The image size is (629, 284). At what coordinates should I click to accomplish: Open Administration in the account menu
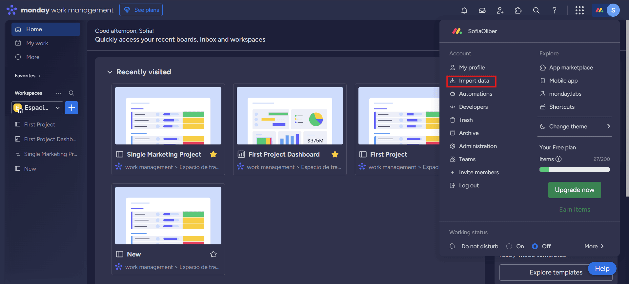click(x=477, y=146)
